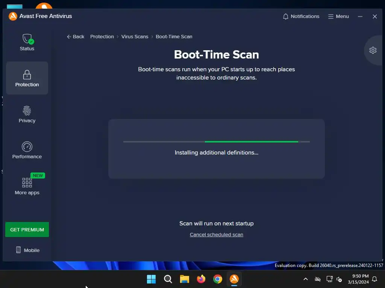Open the taskbar clock and date
Viewport: 385px width, 288px height.
(358, 279)
